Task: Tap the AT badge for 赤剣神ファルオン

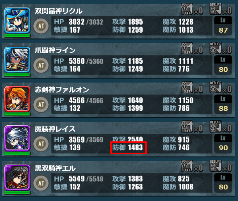Action: (41, 105)
